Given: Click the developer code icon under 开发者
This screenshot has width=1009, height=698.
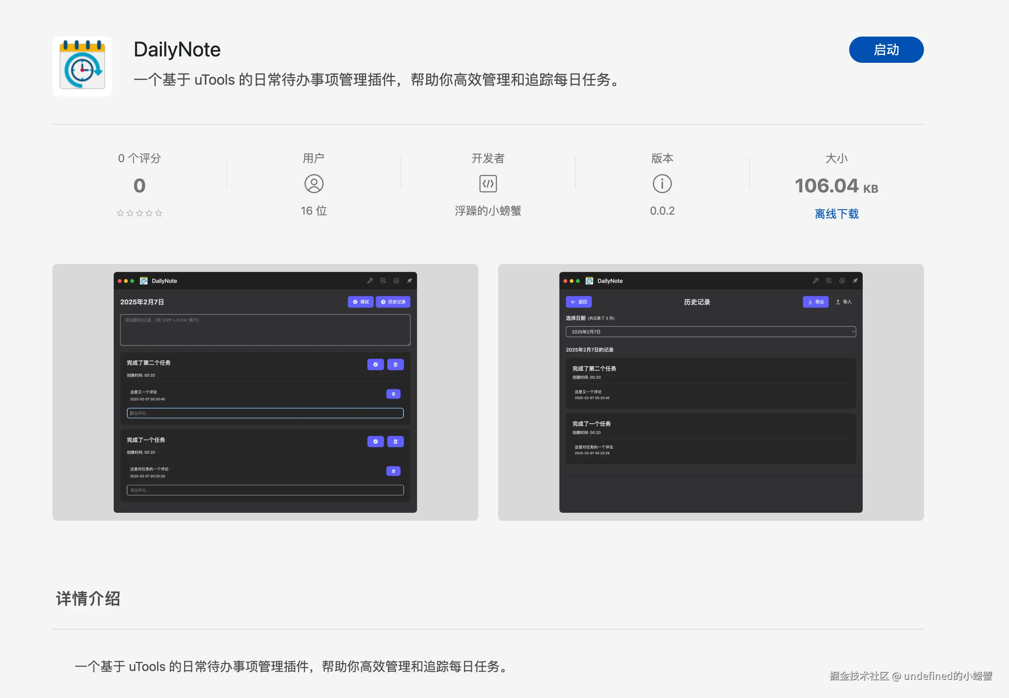Looking at the screenshot, I should tap(488, 184).
